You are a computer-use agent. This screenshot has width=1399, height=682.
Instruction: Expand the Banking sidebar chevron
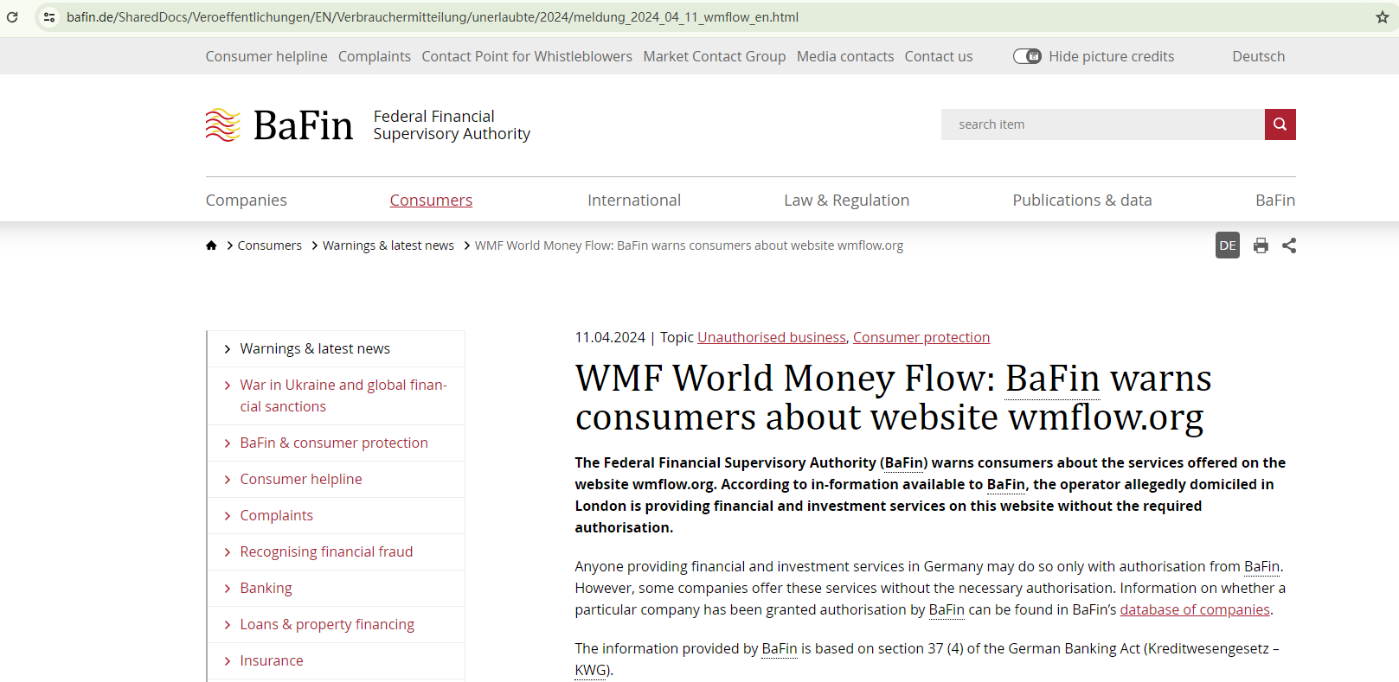point(228,589)
